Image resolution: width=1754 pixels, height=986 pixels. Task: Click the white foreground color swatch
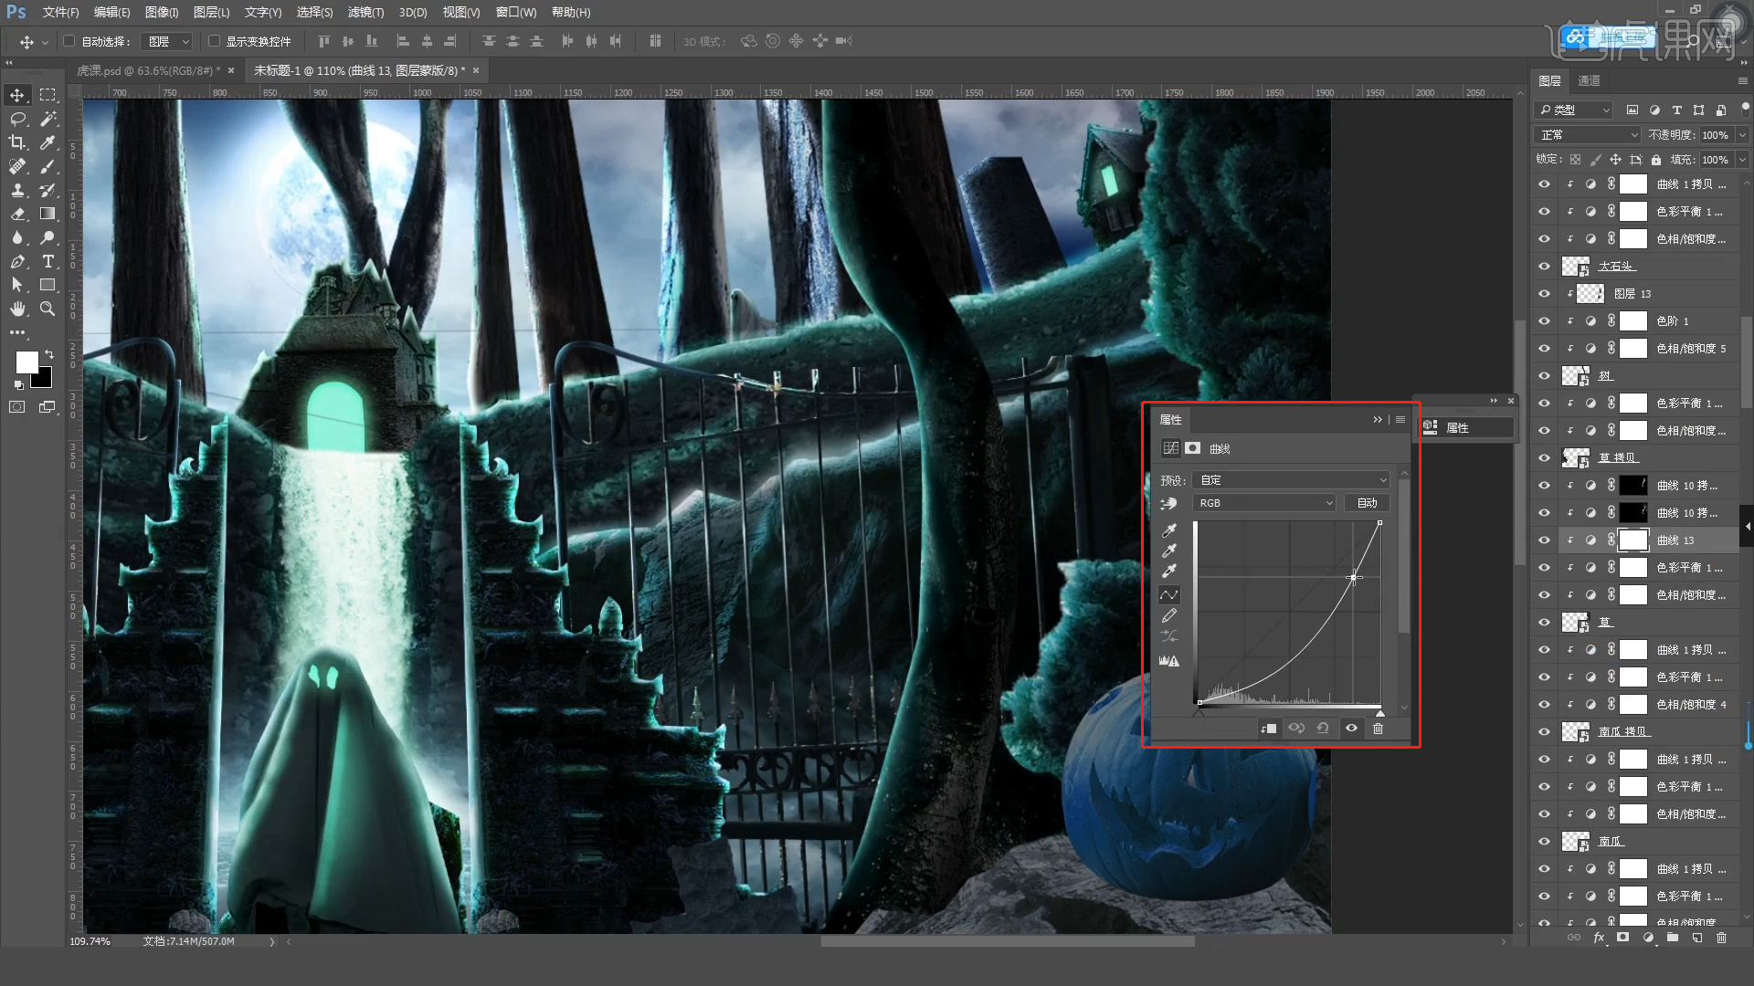pyautogui.click(x=26, y=362)
